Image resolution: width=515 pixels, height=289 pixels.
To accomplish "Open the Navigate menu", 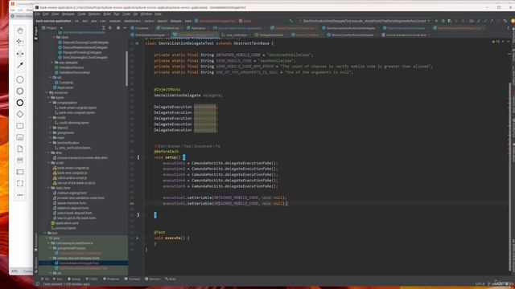I will [x=68, y=14].
